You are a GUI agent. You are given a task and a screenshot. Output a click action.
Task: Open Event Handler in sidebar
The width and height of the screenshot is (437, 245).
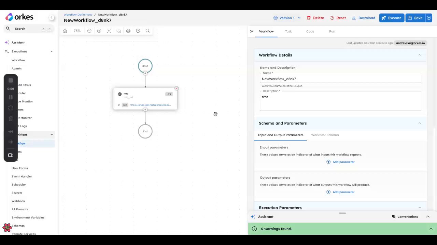pos(22,176)
